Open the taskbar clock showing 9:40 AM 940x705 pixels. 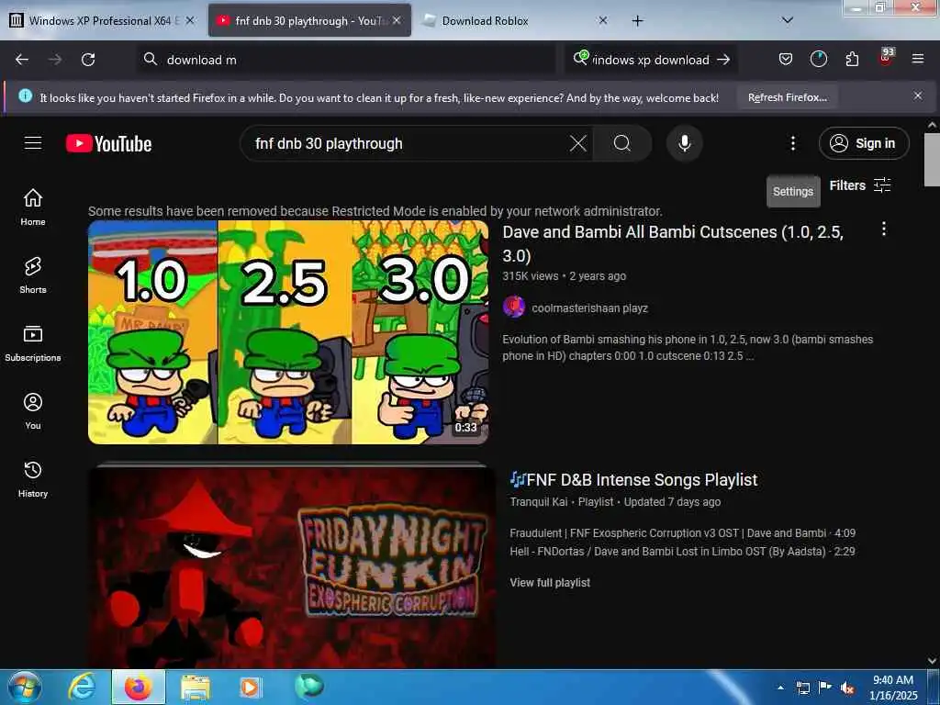(892, 688)
